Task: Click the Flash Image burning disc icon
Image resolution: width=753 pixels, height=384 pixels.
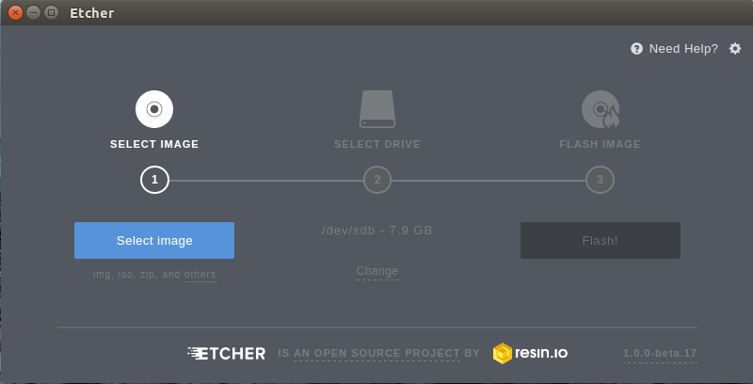Action: tap(601, 109)
